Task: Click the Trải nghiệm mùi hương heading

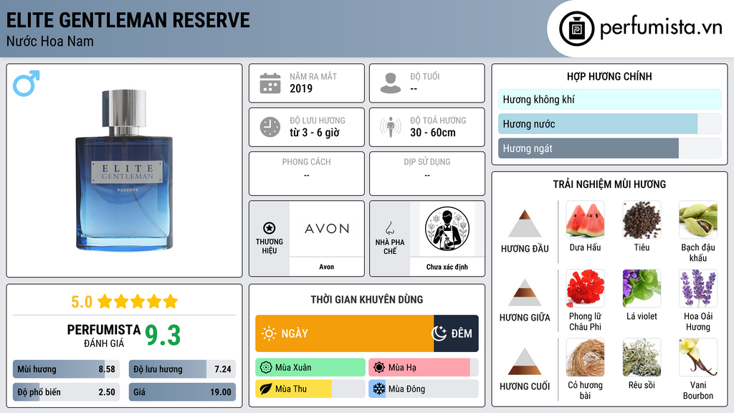Action: point(609,184)
